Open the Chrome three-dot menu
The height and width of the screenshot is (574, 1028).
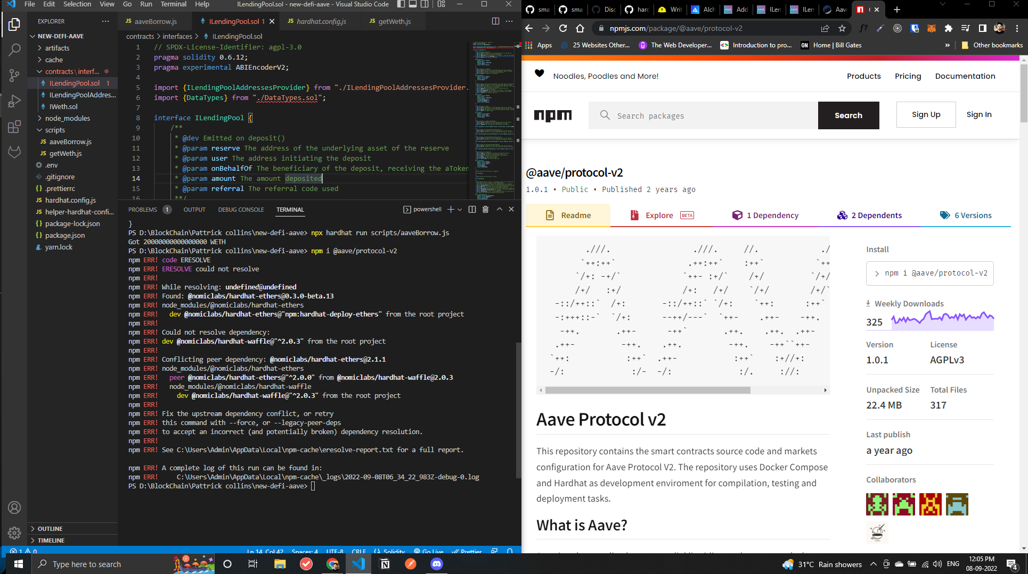1017,28
